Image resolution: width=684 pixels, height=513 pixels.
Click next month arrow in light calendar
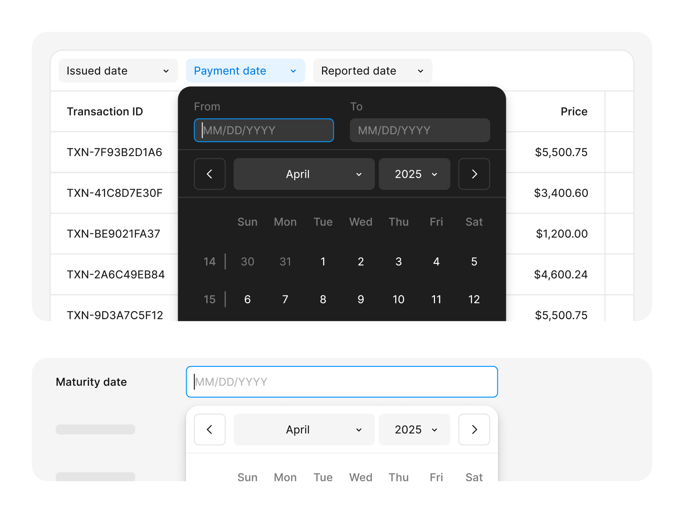tap(474, 429)
